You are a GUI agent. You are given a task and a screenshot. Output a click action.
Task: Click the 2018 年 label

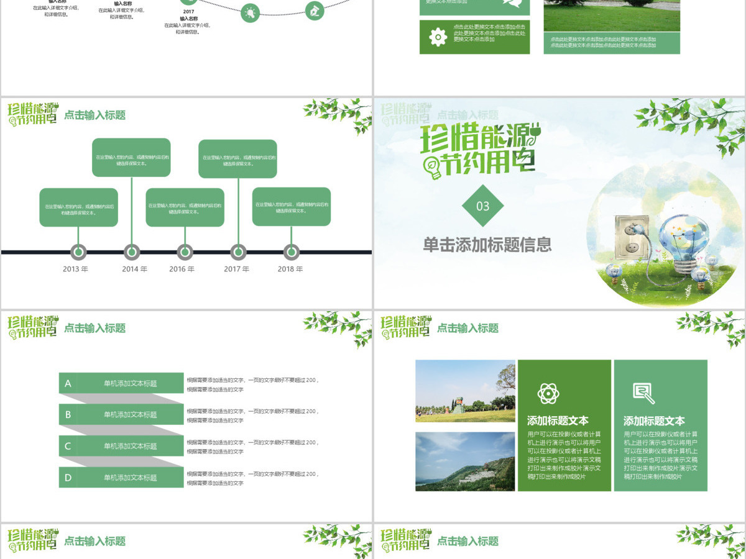[290, 270]
